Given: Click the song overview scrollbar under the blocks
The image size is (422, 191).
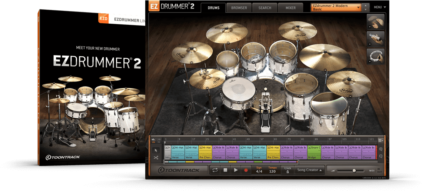Looking at the screenshot, I should [x=231, y=162].
